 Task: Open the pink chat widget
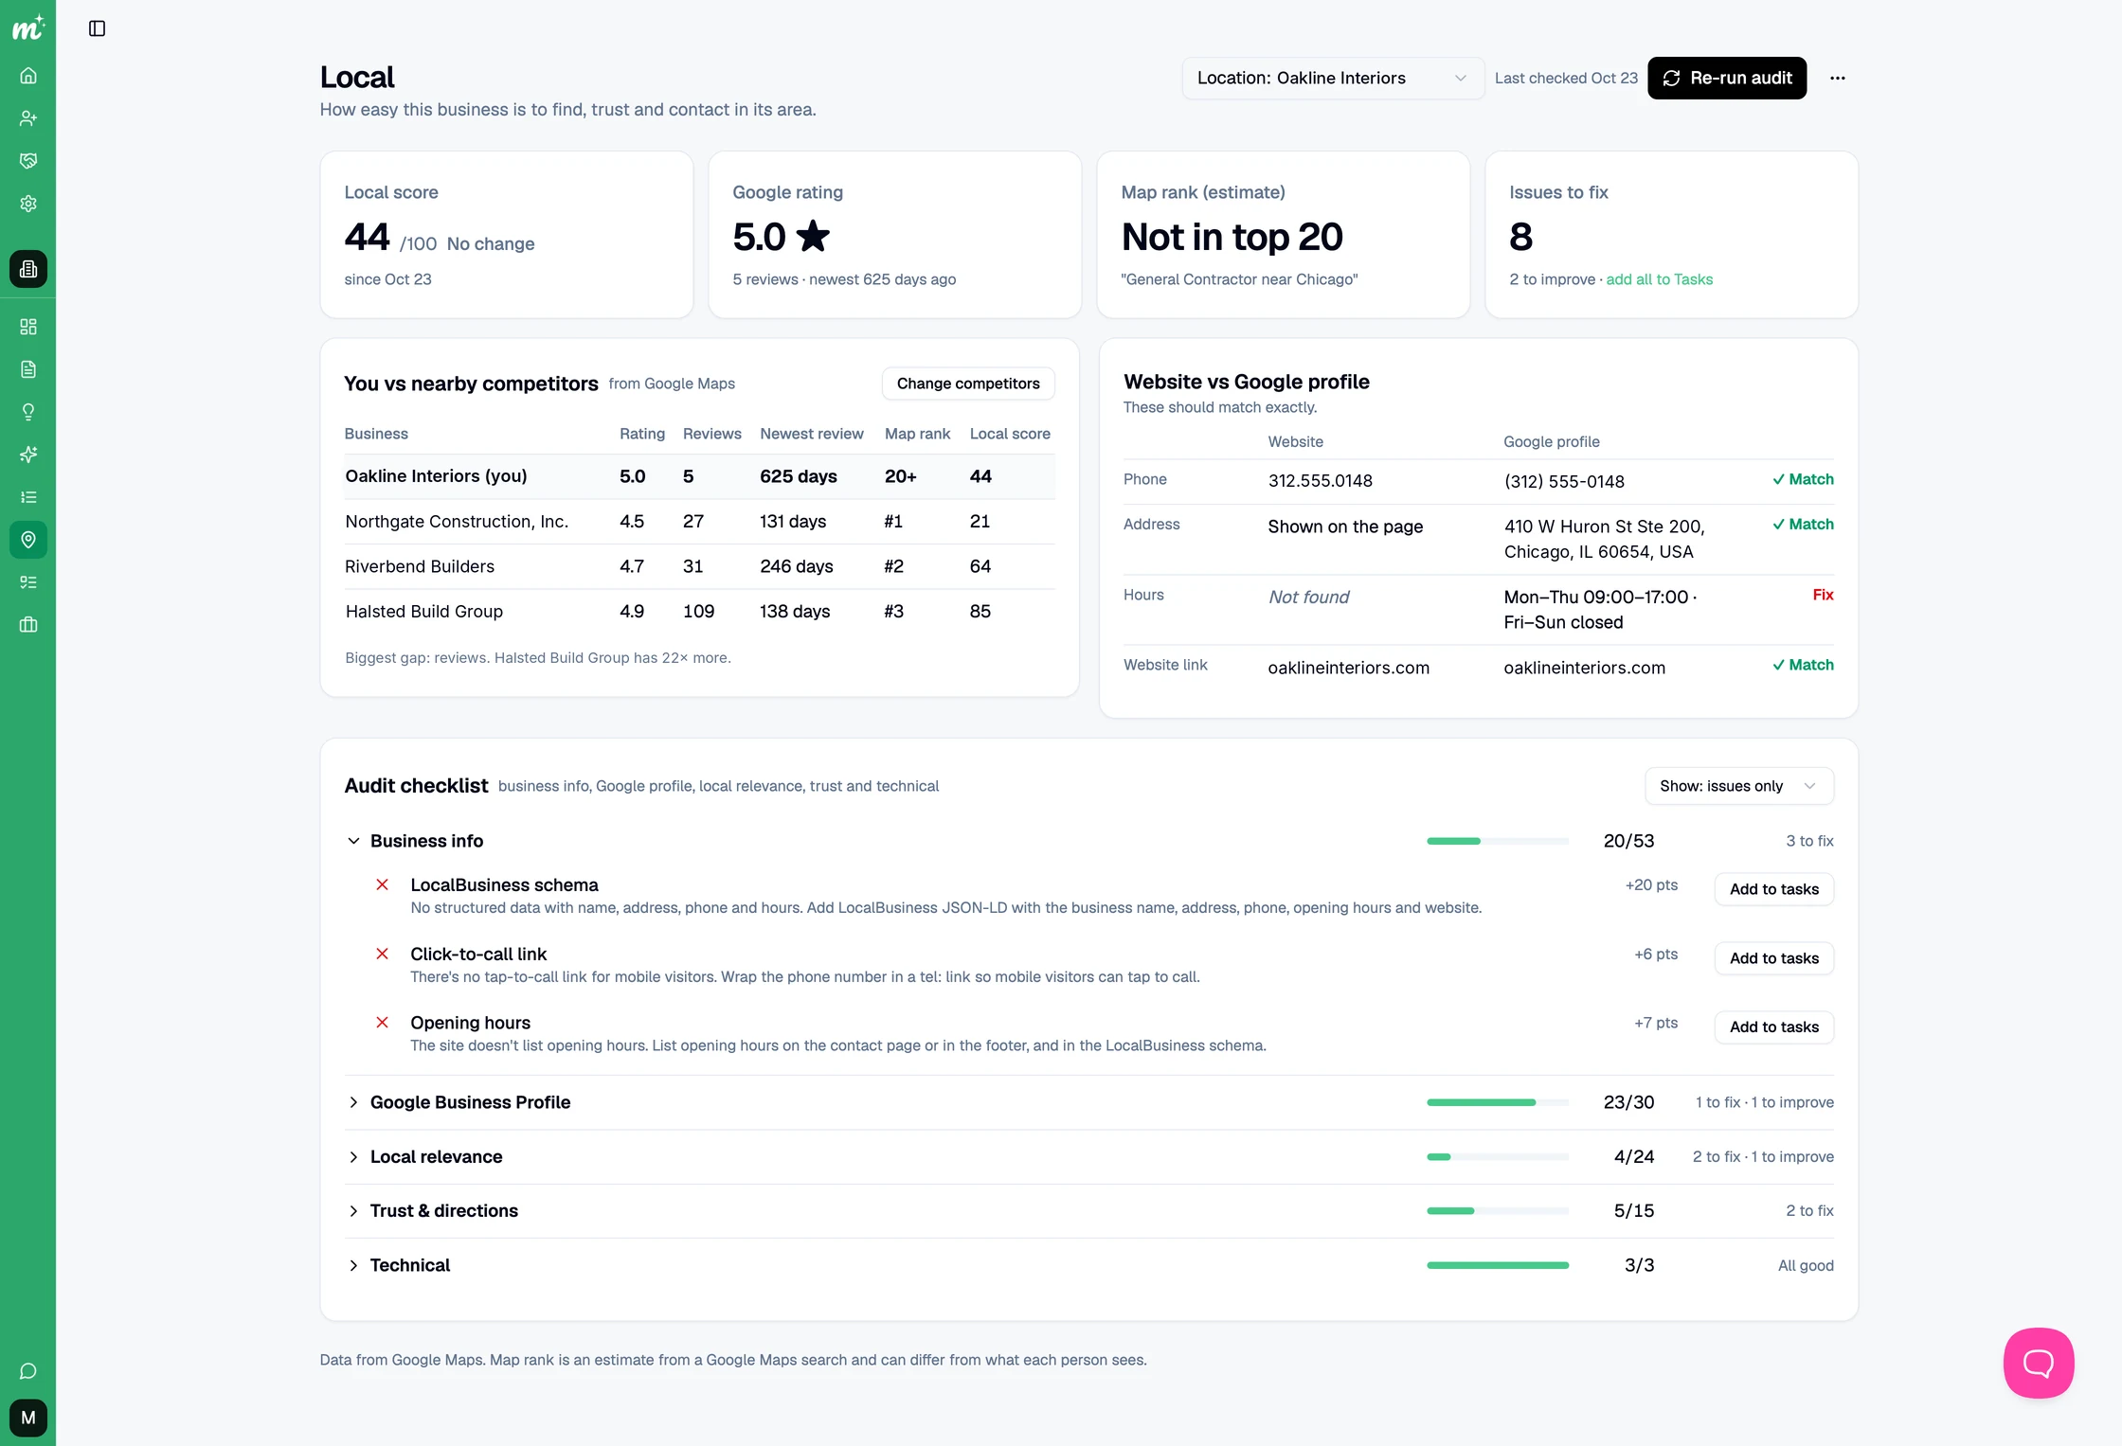pyautogui.click(x=2039, y=1363)
